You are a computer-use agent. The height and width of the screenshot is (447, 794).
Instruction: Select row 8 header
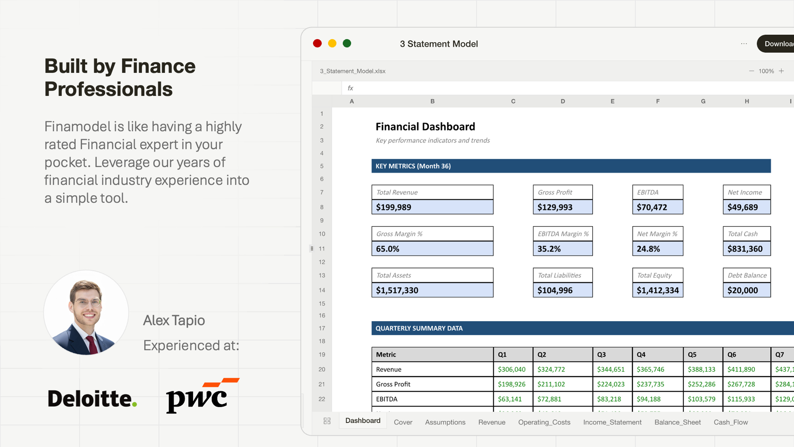(322, 207)
